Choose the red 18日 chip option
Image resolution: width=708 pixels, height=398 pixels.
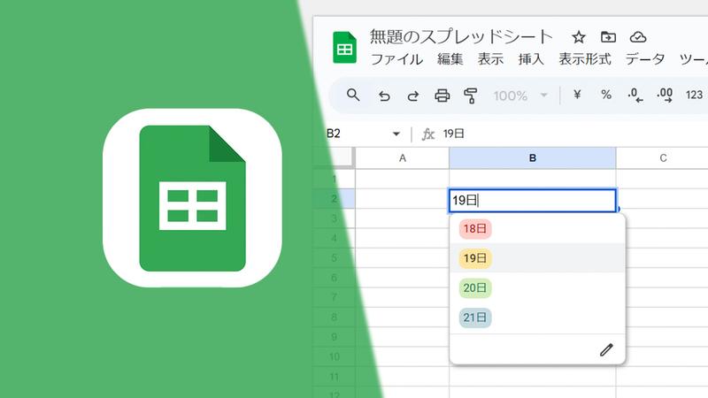click(x=475, y=229)
